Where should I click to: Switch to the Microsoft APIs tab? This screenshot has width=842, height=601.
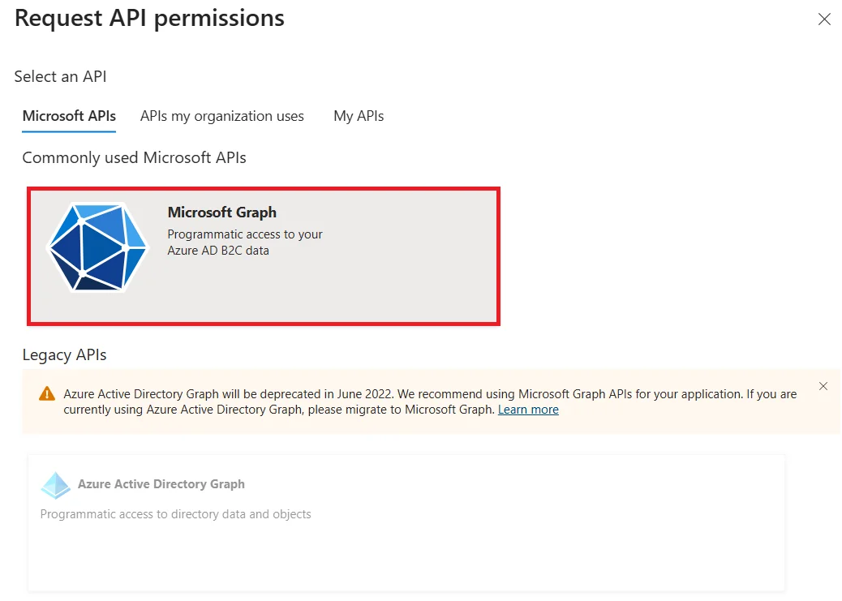69,116
